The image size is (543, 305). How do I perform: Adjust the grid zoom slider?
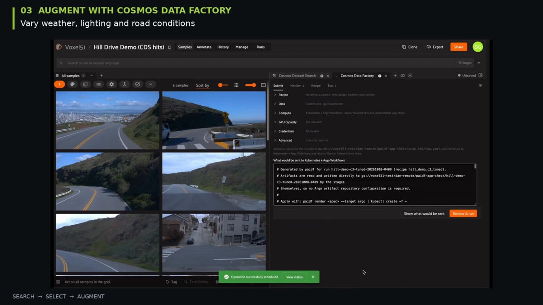tap(251, 85)
